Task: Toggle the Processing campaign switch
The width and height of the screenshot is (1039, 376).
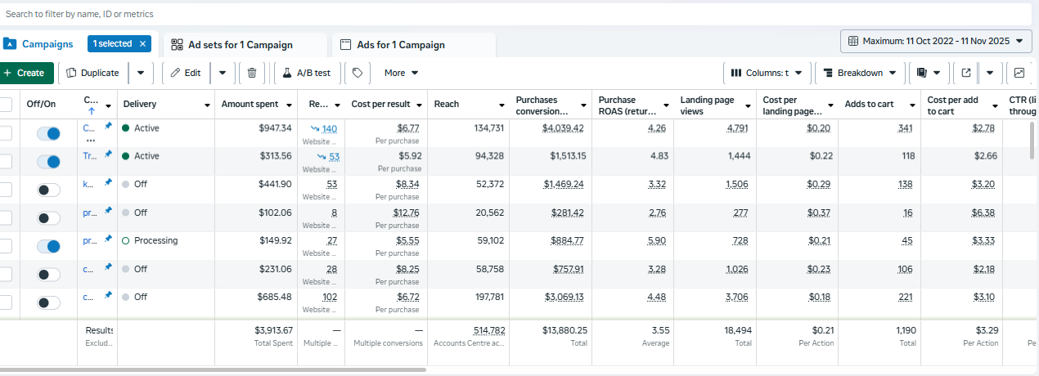Action: [x=49, y=246]
